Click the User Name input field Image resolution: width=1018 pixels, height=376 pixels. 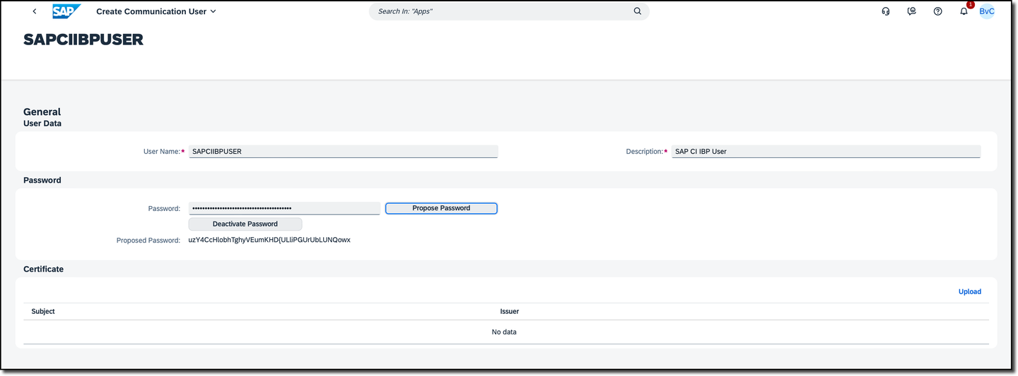(x=344, y=151)
